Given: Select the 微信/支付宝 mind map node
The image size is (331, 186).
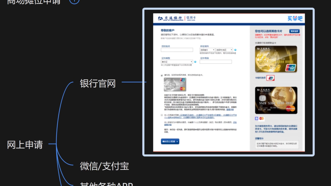Looking at the screenshot, I should [x=104, y=166].
